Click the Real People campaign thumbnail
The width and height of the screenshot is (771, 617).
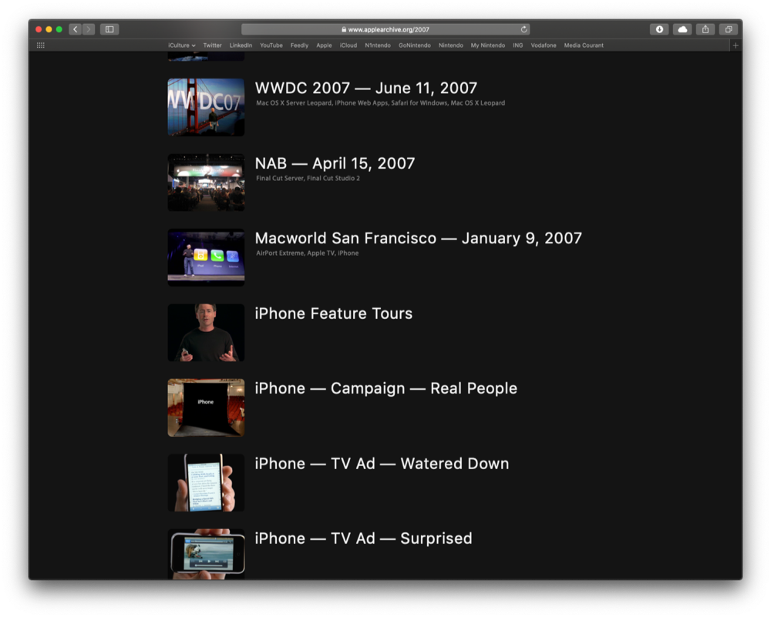206,407
